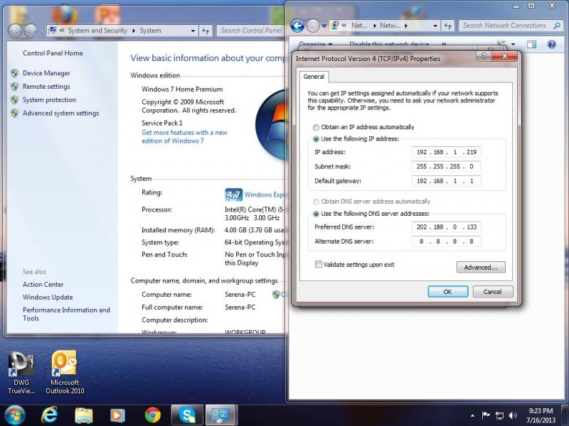Open System protection link
The width and height of the screenshot is (569, 426).
(x=49, y=100)
